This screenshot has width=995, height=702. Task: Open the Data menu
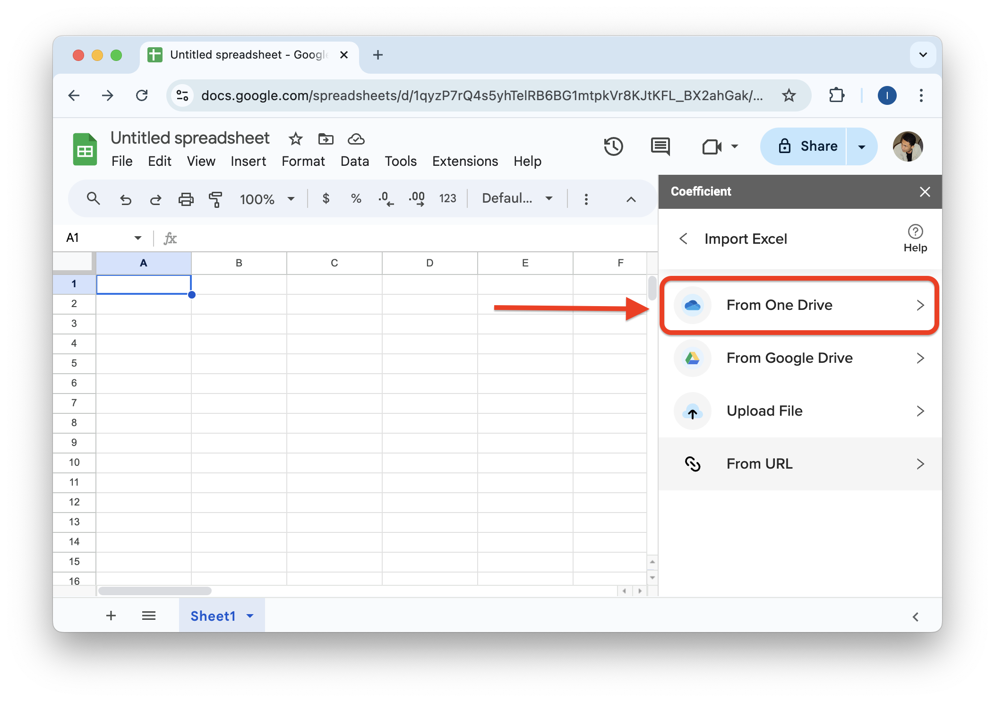pyautogui.click(x=354, y=162)
